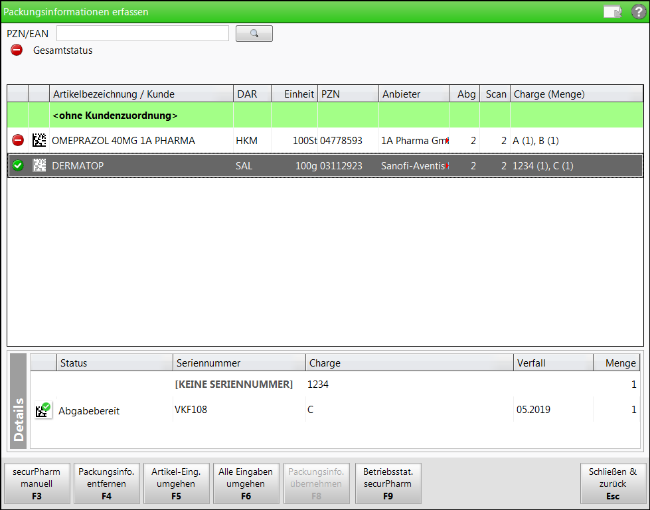Viewport: 650px width, 510px height.
Task: Click the Abgabebereit status text
Action: (89, 411)
